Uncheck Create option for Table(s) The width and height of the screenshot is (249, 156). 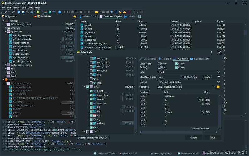click(x=176, y=67)
